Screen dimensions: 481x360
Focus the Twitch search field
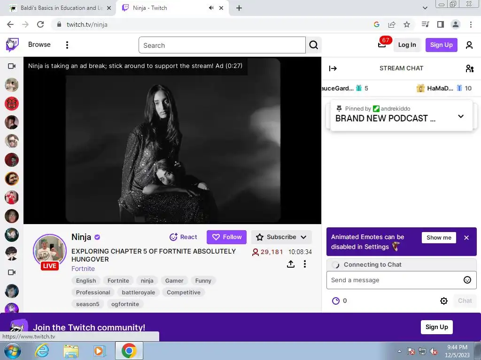222,45
